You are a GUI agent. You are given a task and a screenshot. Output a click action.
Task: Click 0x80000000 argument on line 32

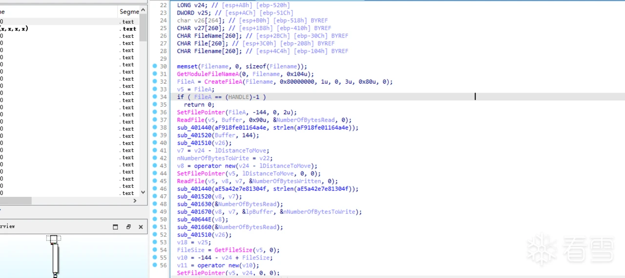click(297, 82)
